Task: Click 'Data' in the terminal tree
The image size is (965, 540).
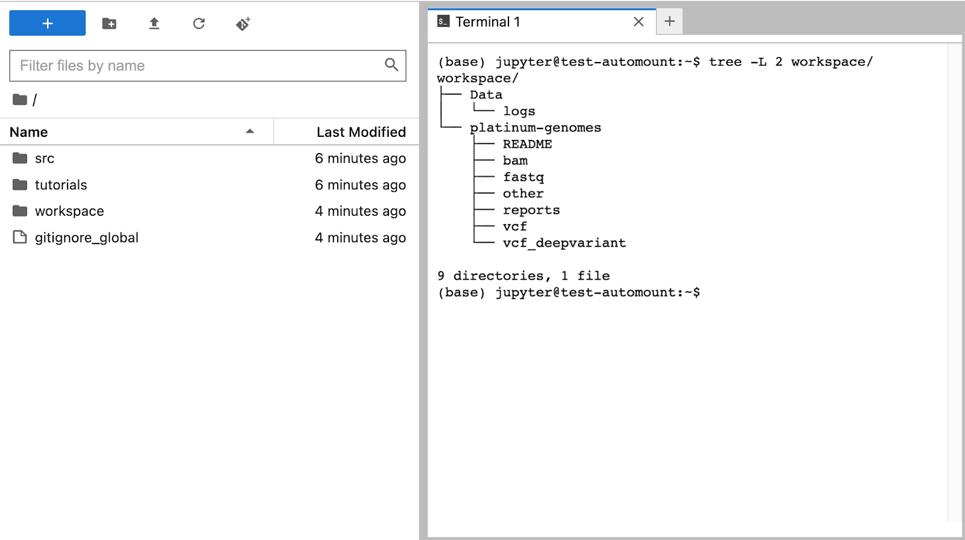Action: tap(486, 95)
